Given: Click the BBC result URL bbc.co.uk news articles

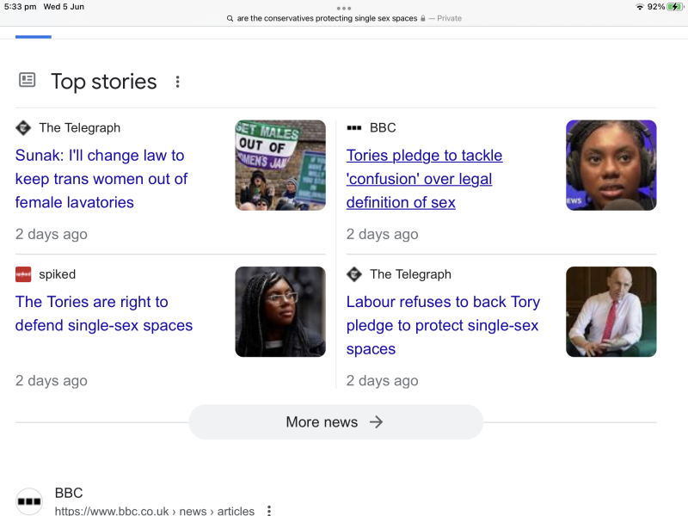Looking at the screenshot, I should click(x=155, y=511).
